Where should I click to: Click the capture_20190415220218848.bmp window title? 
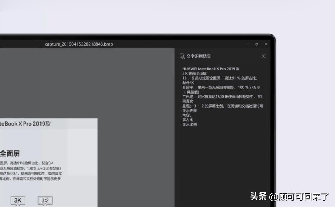[79, 44]
